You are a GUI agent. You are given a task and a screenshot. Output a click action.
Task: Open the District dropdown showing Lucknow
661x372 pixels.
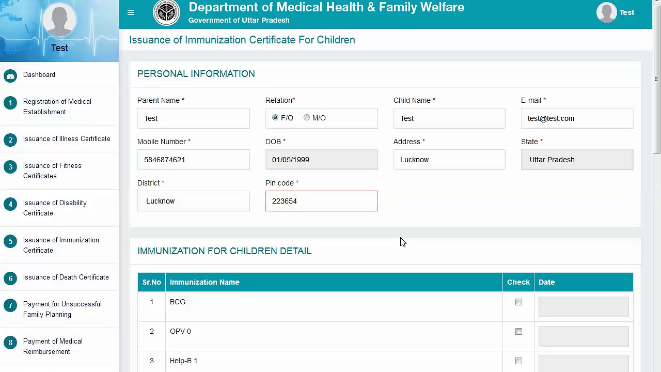coord(194,201)
